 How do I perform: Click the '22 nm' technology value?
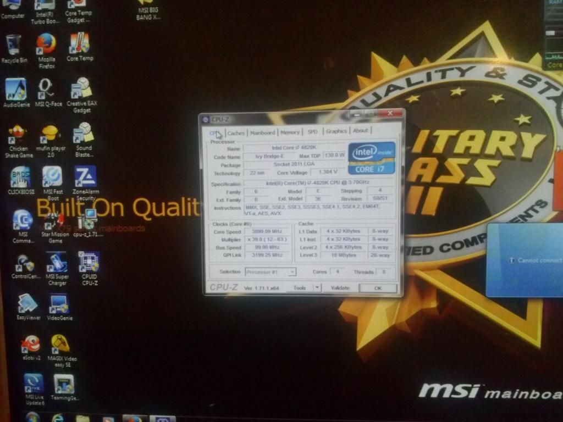tap(257, 173)
